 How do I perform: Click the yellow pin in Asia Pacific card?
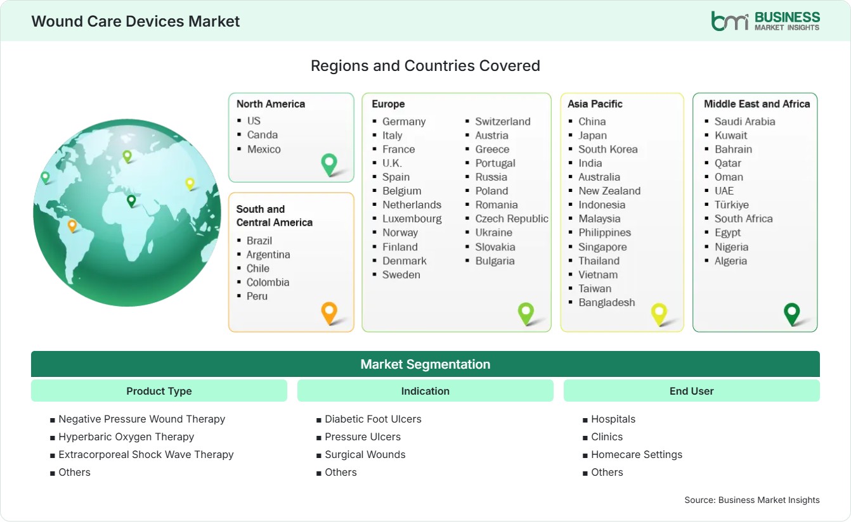(x=659, y=314)
